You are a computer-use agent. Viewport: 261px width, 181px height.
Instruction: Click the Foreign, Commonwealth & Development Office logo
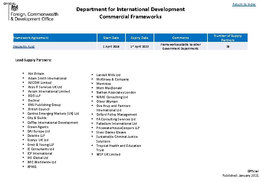click(x=33, y=13)
